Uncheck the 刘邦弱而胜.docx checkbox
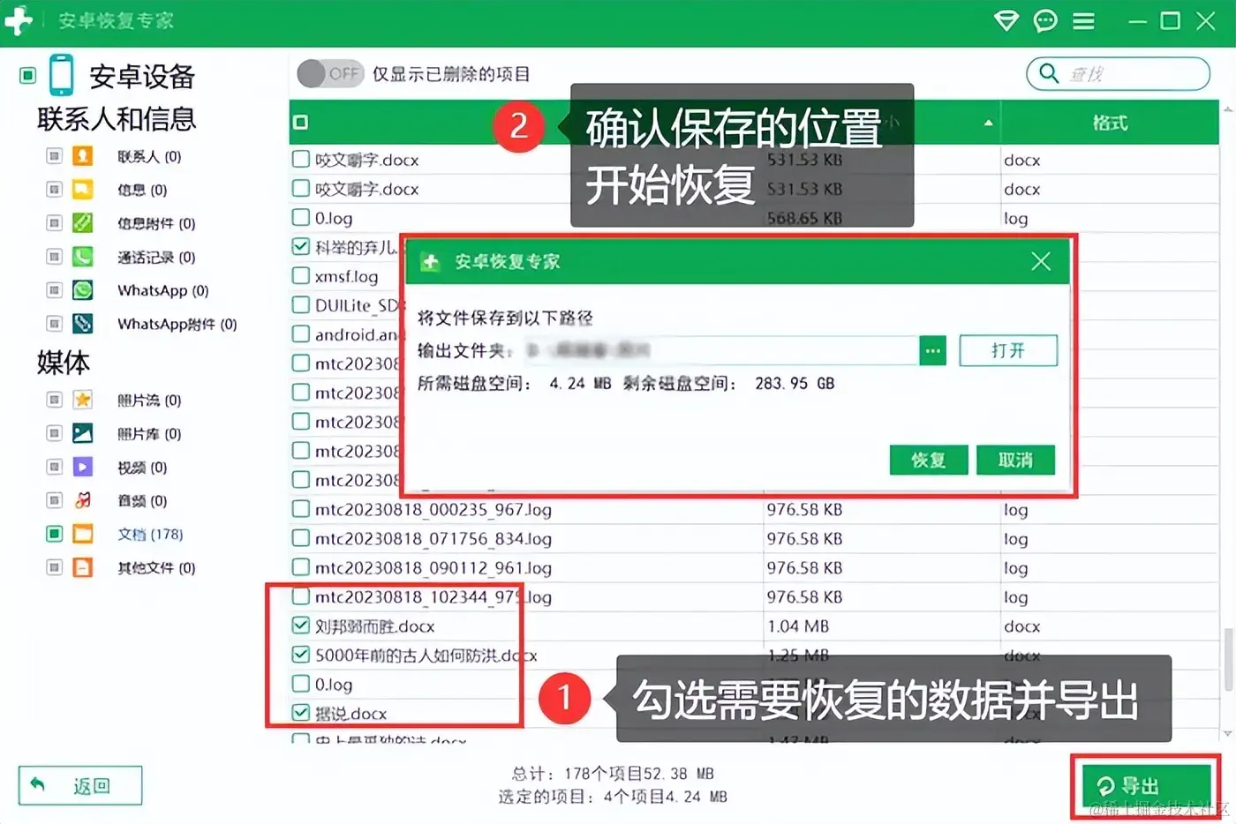 [300, 625]
